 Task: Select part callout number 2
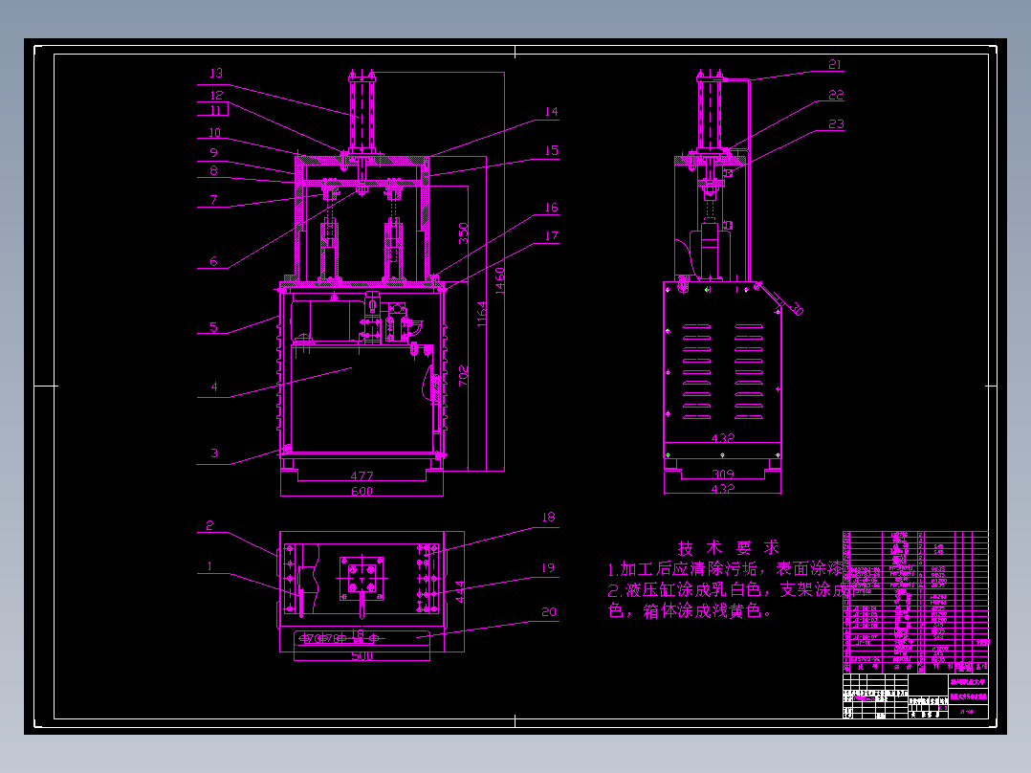pos(209,525)
